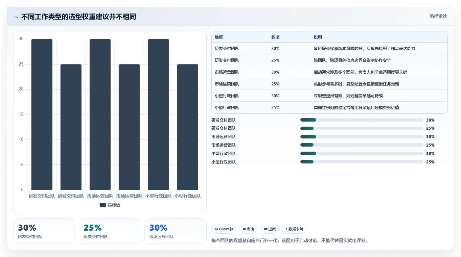Click the 指标值 legend label text
Screen dimensions: 461x257
coord(114,205)
